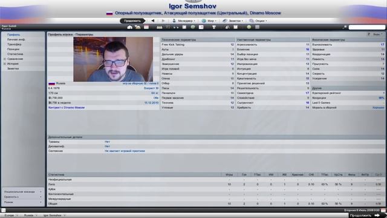
Task: Select Трансфер in the sidebar
Action: (14, 44)
